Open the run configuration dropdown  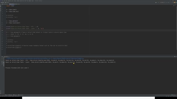[x=163, y=2]
